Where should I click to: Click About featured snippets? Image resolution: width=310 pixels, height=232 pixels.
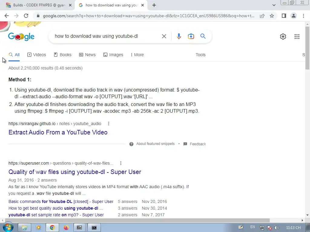coord(155,144)
